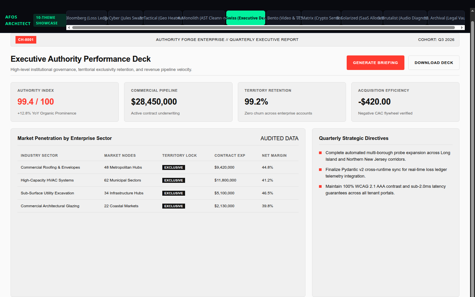
Task: Click the EXCLUSIVE badge in HVAC Systems row
Action: tap(174, 180)
